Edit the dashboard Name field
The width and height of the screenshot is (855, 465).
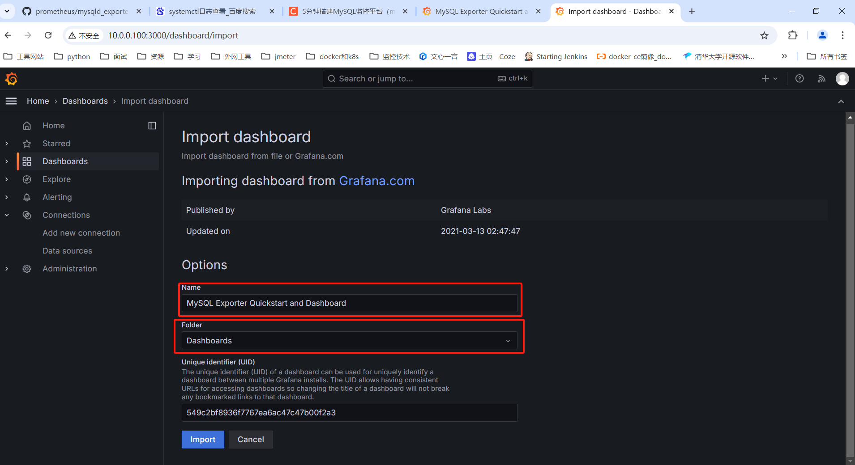pyautogui.click(x=349, y=303)
